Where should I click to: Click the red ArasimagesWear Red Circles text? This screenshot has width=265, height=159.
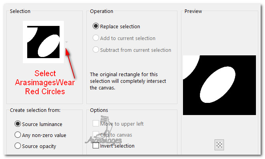[45, 82]
